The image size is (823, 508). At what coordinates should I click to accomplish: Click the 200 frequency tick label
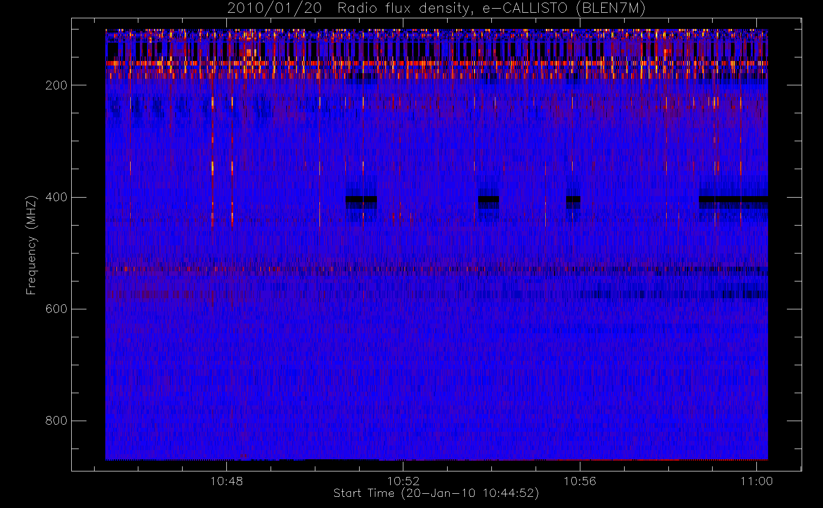coord(56,85)
